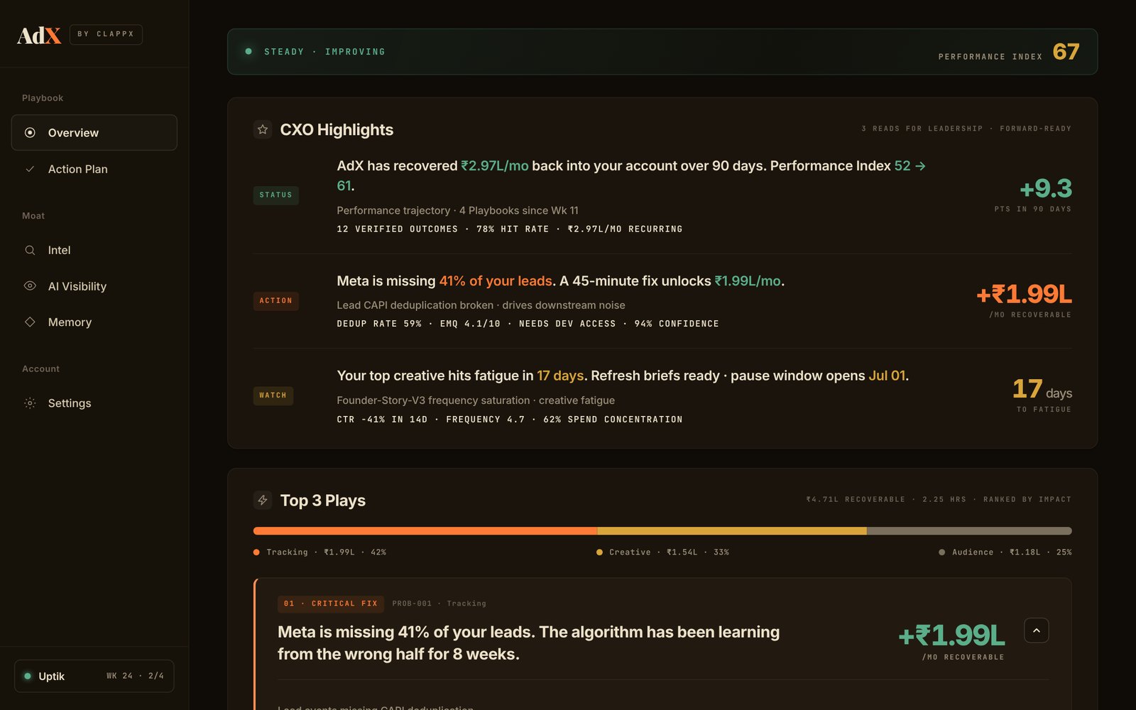Click the AdX has recovered headline
1136x710 pixels.
pos(631,175)
